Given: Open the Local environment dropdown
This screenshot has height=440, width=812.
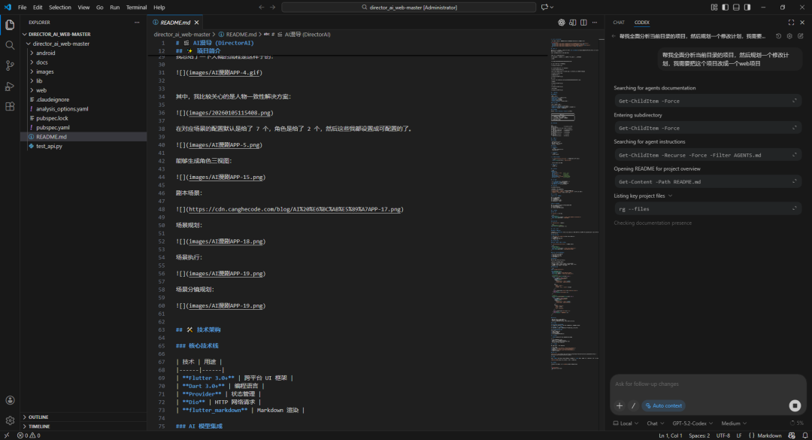Looking at the screenshot, I should (x=626, y=423).
